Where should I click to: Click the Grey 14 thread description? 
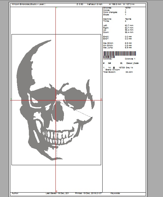click(x=129, y=68)
